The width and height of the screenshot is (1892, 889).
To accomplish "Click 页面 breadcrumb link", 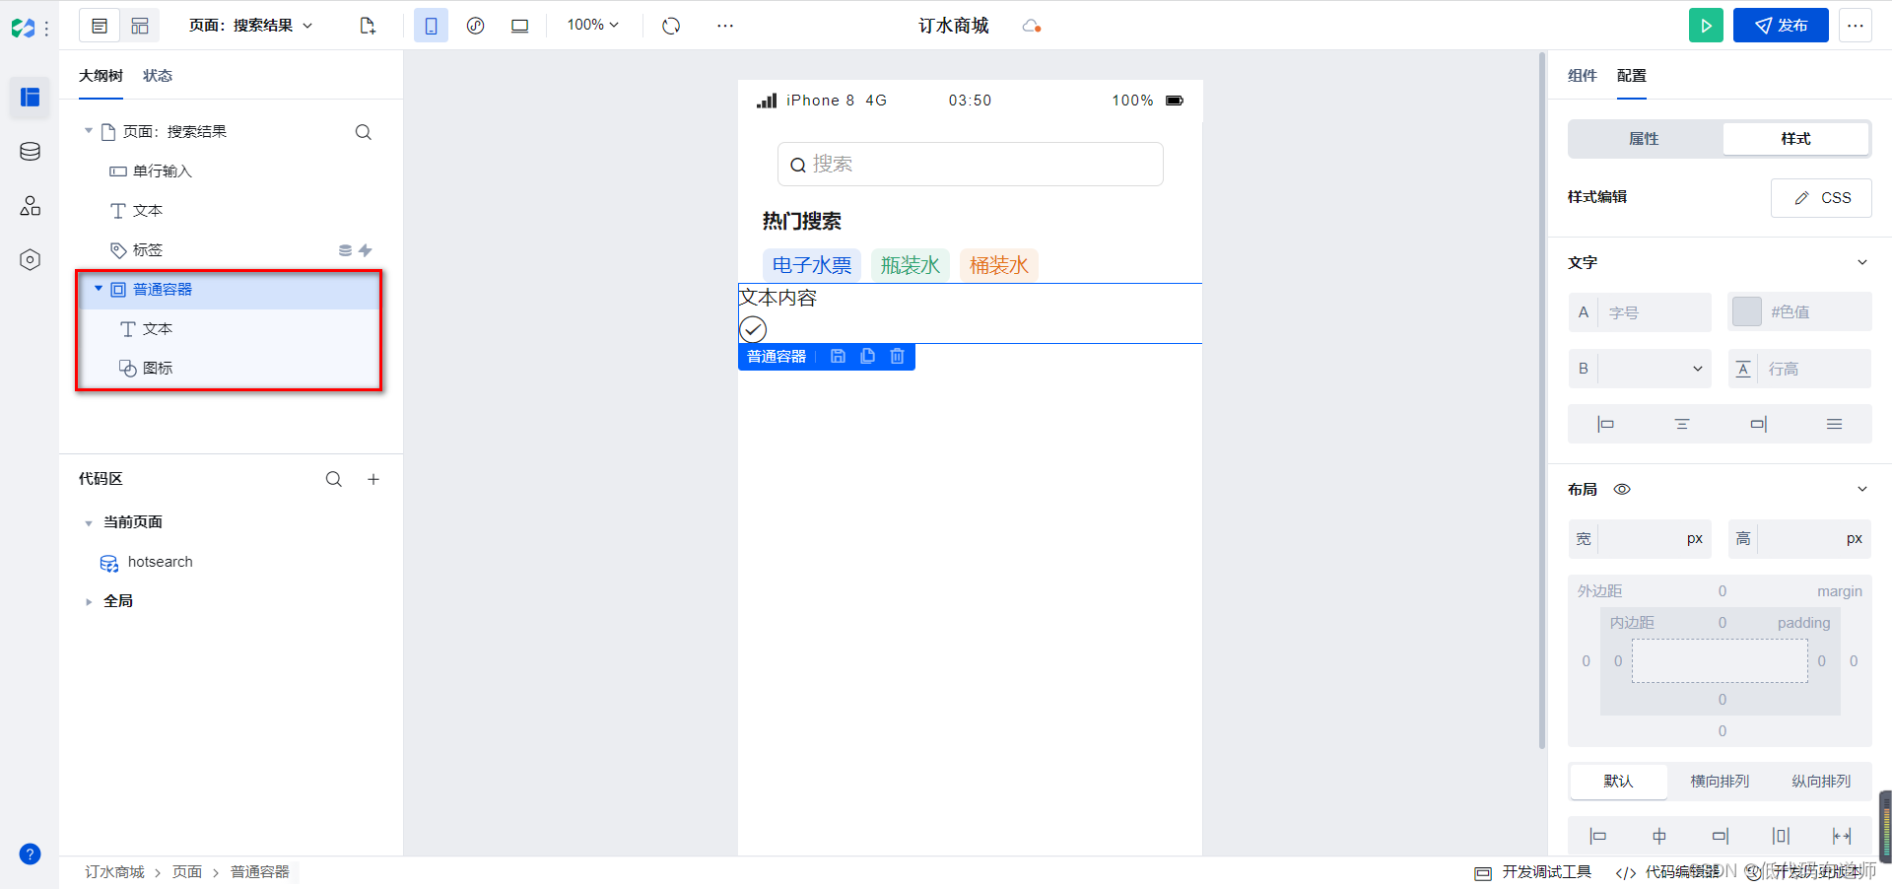I will tap(187, 872).
